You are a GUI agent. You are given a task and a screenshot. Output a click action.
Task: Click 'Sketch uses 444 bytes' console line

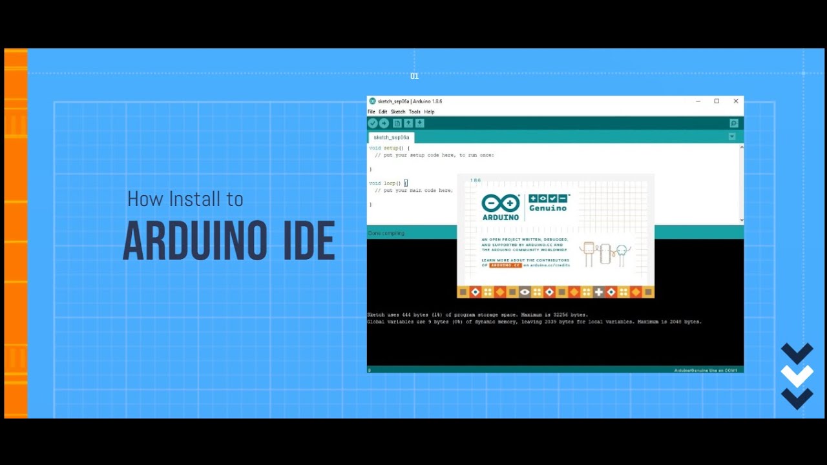[477, 315]
